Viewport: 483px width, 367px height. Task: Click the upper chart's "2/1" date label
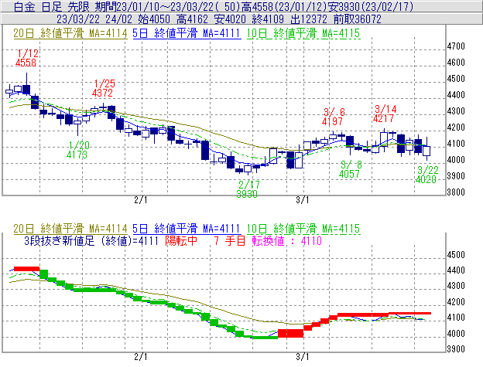141,200
